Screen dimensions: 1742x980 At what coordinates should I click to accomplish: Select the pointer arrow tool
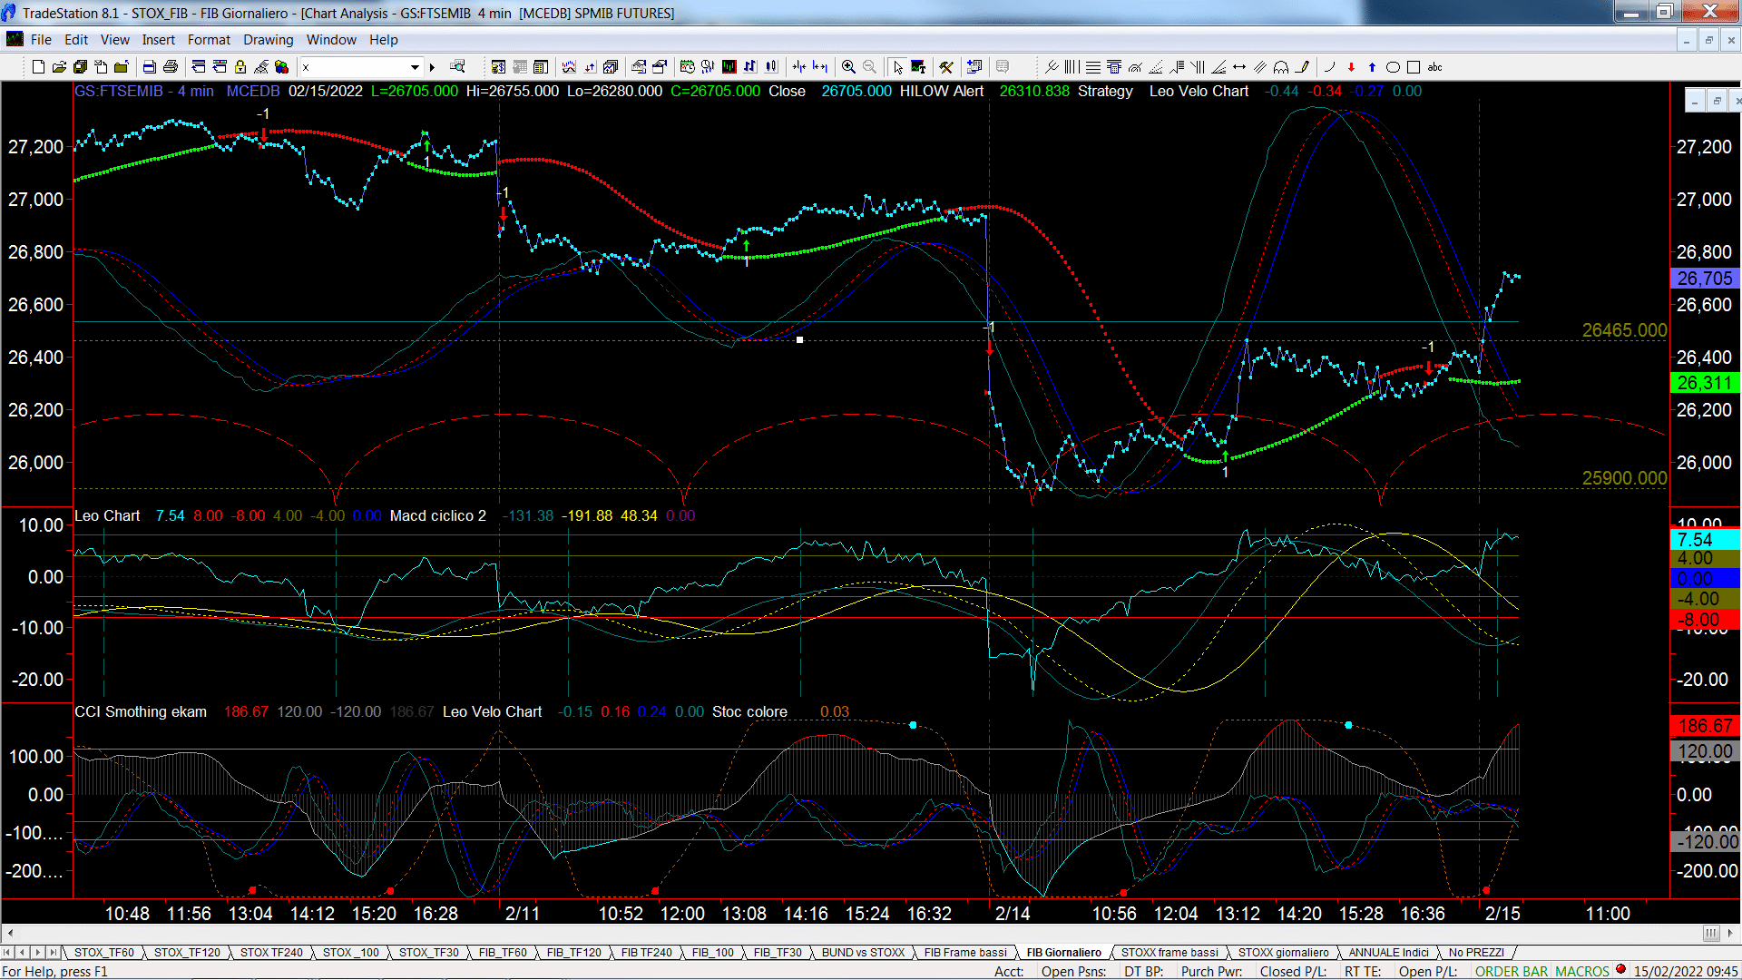[898, 67]
